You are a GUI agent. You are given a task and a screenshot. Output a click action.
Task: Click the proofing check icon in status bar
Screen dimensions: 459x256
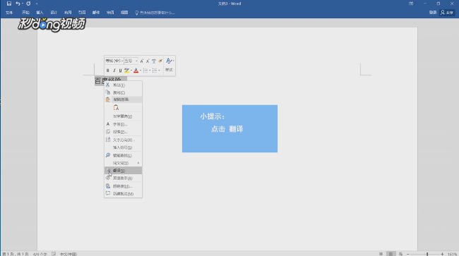tap(54, 254)
